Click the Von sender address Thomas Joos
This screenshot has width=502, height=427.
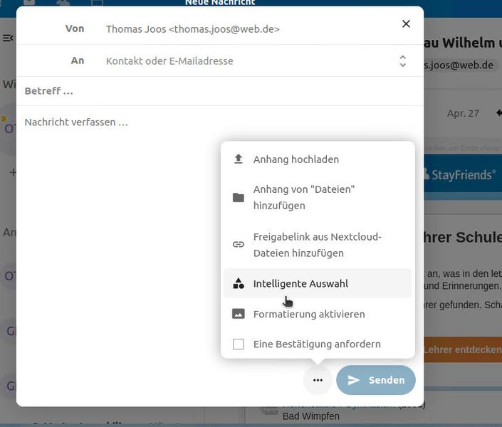[193, 29]
